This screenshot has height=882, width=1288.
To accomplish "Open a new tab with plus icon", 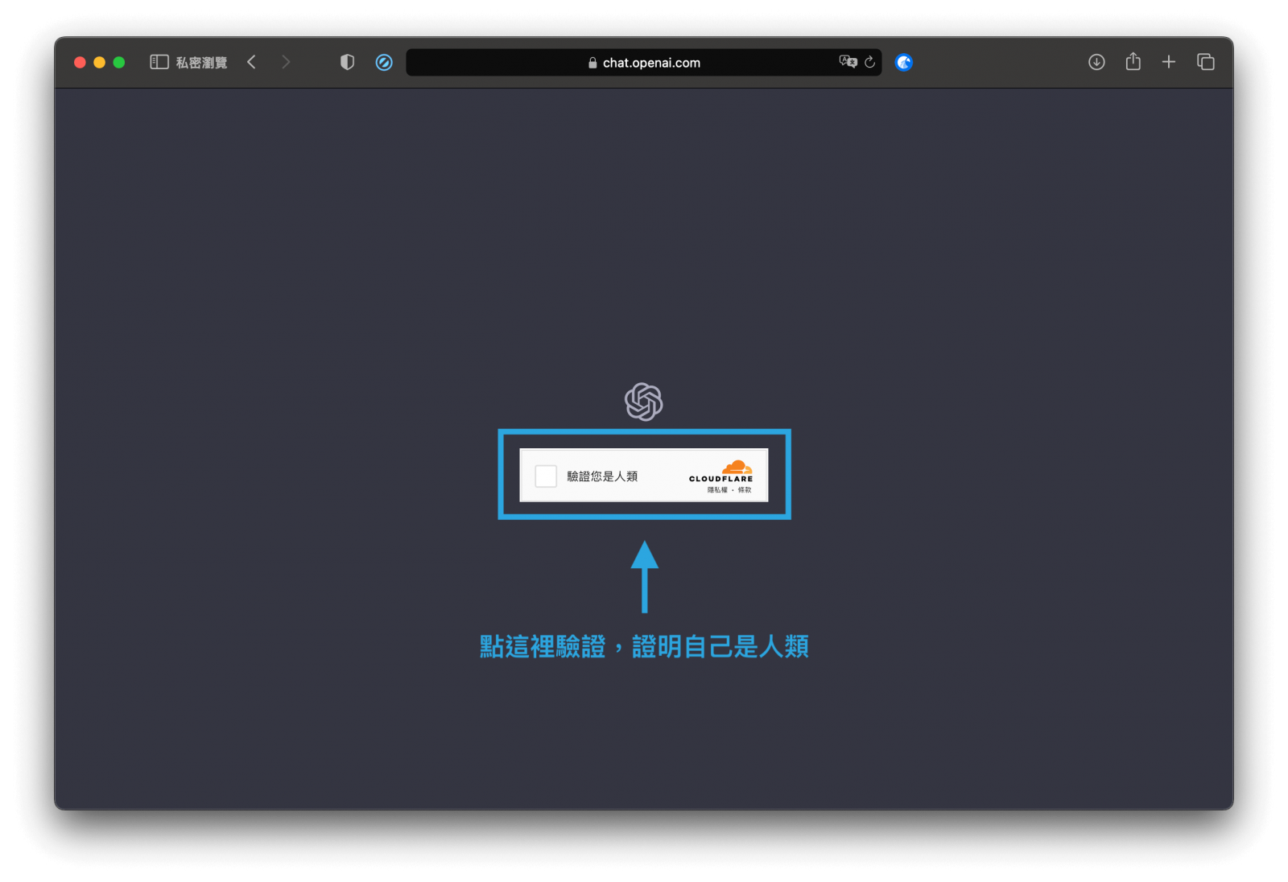I will point(1169,62).
